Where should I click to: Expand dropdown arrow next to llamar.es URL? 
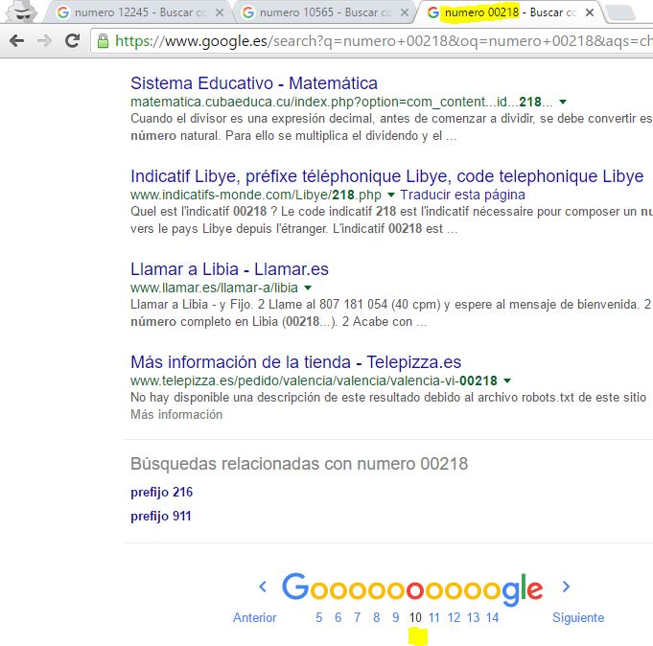pyautogui.click(x=308, y=288)
